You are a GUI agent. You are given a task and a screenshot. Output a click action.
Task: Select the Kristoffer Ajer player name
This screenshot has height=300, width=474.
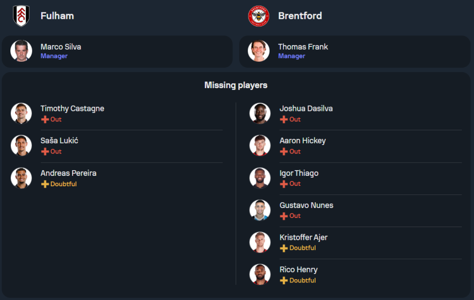303,237
